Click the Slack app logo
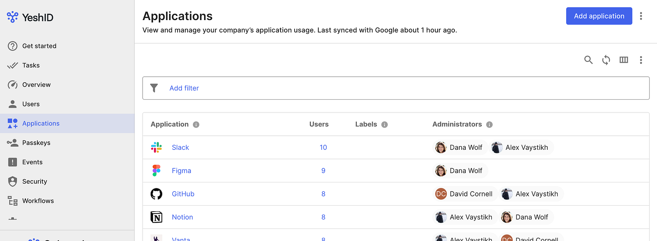 pyautogui.click(x=156, y=147)
